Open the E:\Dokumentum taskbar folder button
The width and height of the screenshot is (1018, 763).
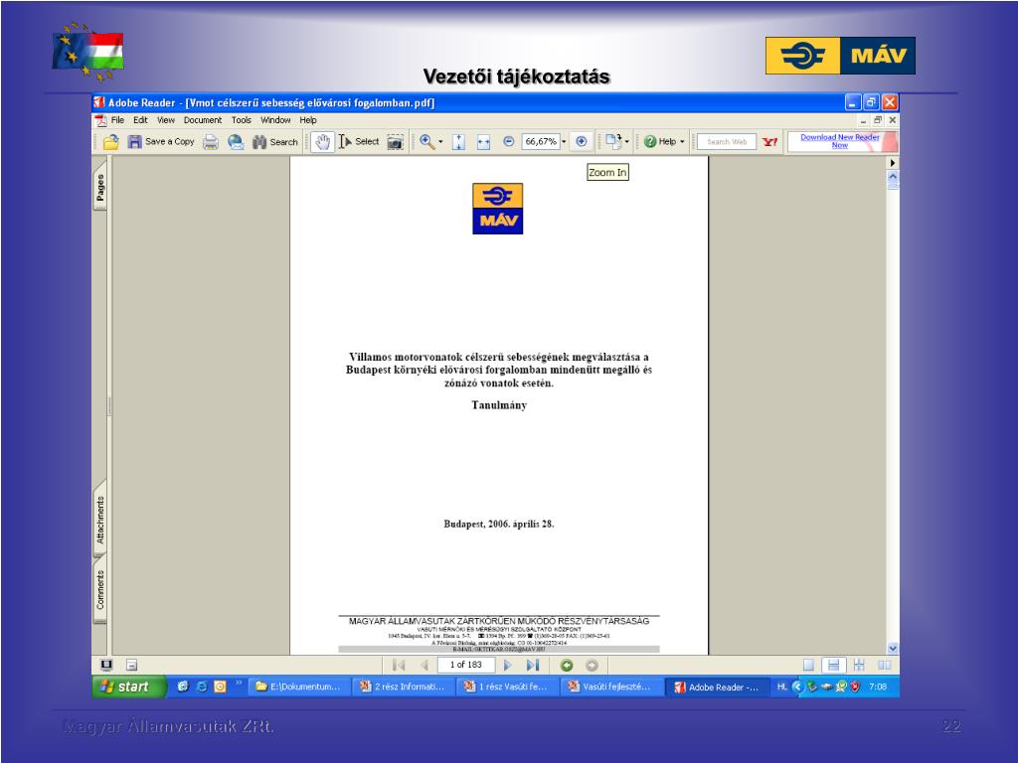point(298,687)
